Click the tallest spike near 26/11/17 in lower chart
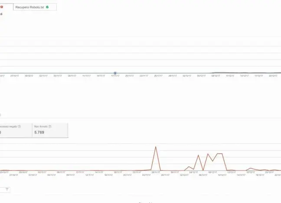Image resolution: width=281 pixels, height=203 pixels. 155,147
